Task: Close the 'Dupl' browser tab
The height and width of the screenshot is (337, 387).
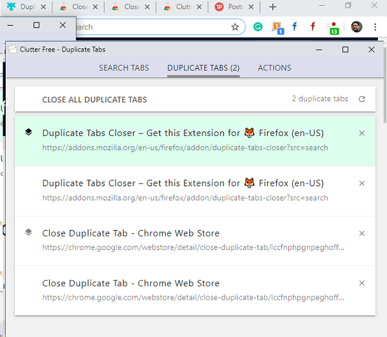Action: click(43, 7)
